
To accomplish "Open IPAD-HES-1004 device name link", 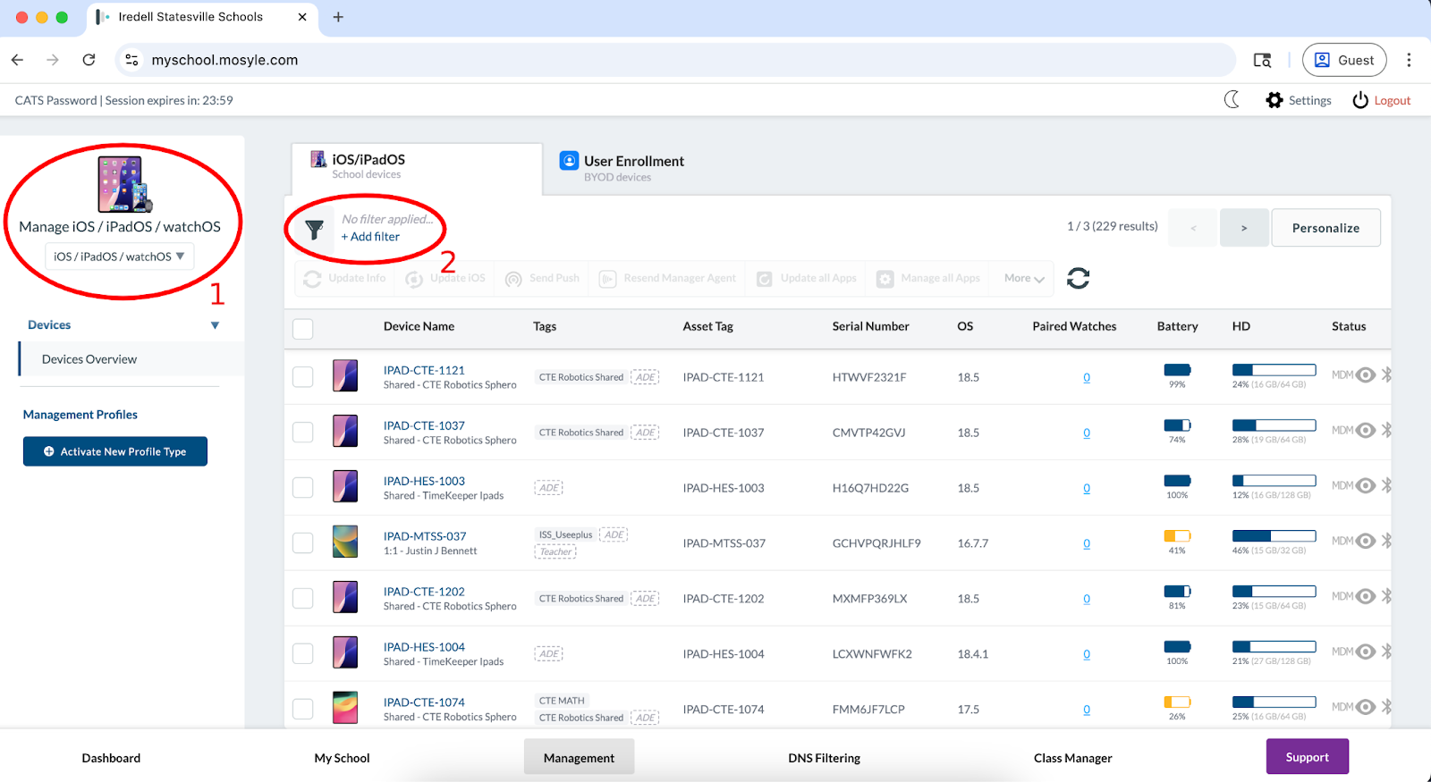I will (424, 647).
